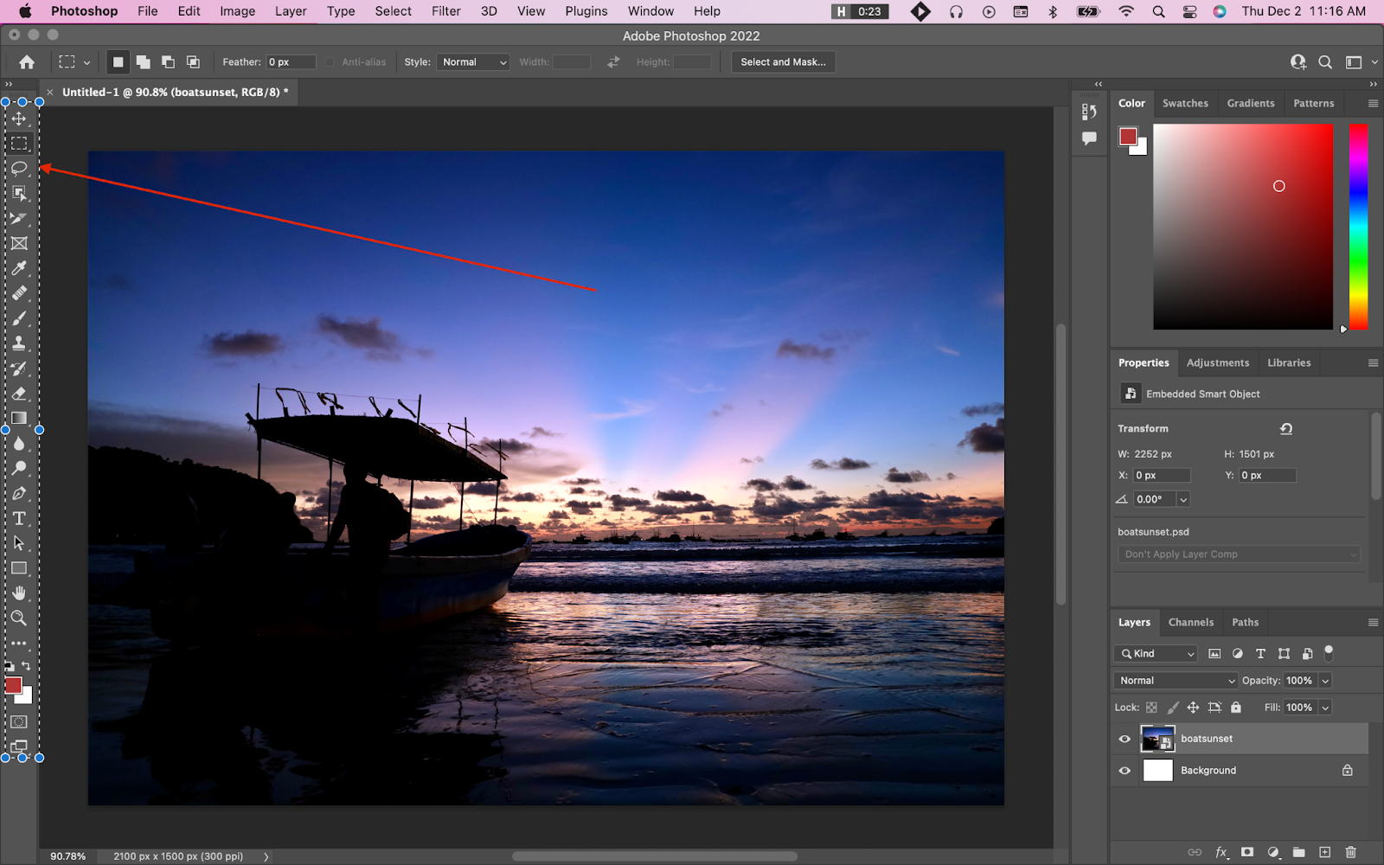
Task: Click the Feather input field
Action: (290, 62)
